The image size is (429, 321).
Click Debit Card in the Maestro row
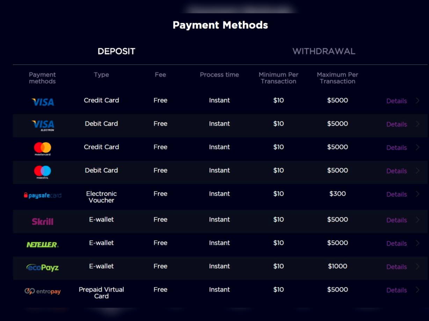coord(101,170)
